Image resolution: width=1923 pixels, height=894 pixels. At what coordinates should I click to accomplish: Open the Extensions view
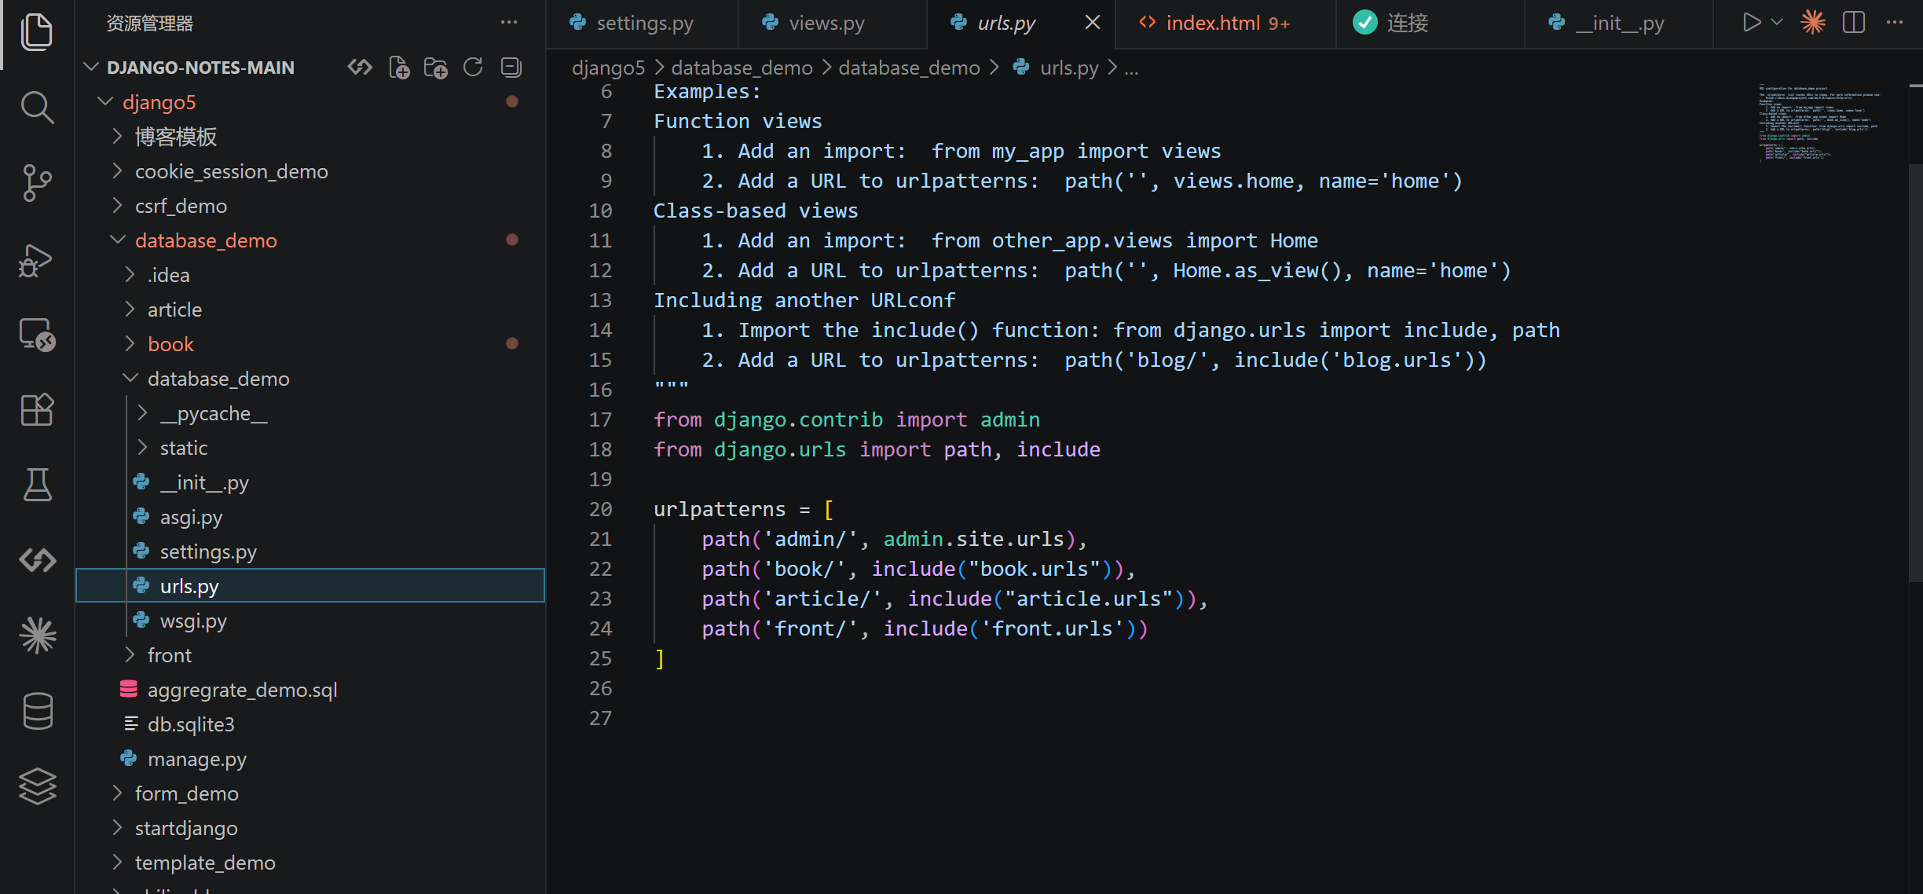click(37, 409)
